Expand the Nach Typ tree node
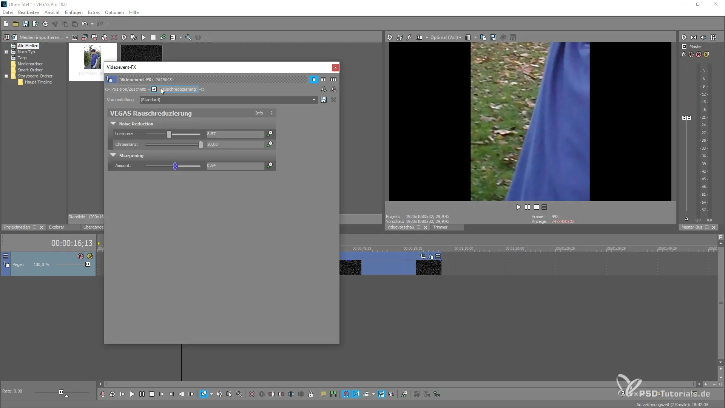Image resolution: width=725 pixels, height=408 pixels. pyautogui.click(x=6, y=52)
